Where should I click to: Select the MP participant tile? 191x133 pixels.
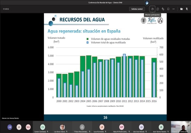[122, 127]
